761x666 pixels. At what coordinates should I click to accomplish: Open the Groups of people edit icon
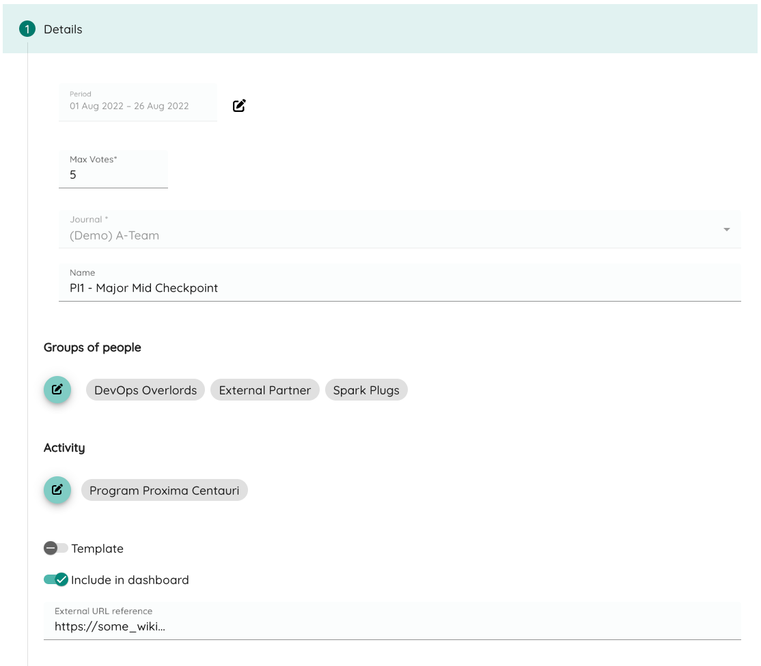pos(57,390)
